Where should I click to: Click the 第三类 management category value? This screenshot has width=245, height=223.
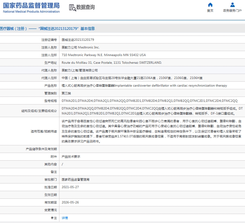[x=66, y=93]
